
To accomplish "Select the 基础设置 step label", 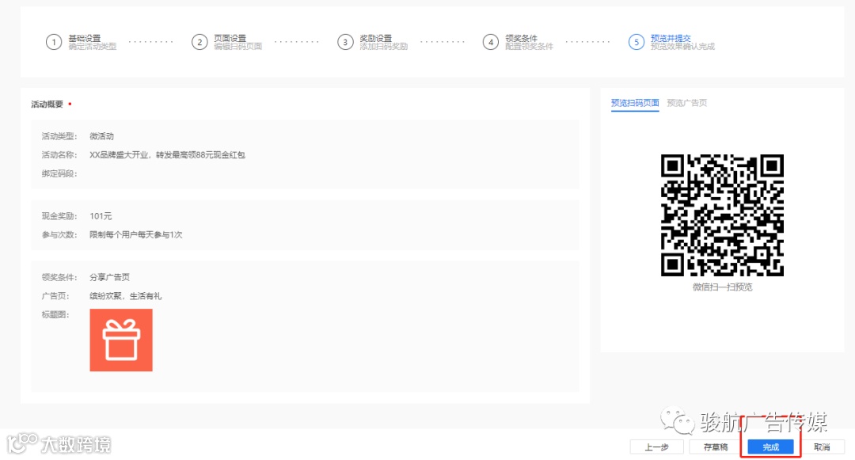I will click(85, 38).
